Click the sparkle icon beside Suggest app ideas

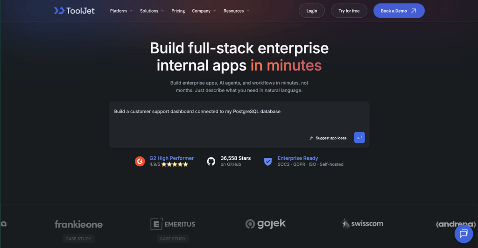tap(311, 138)
